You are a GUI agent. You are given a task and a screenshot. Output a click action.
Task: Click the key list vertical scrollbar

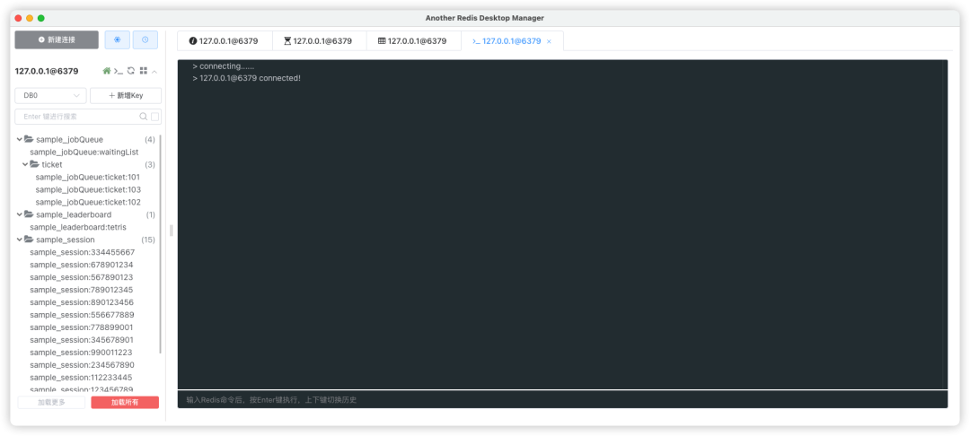tap(161, 244)
